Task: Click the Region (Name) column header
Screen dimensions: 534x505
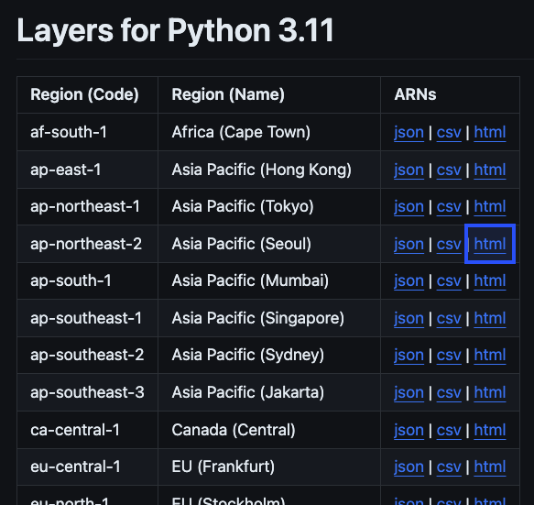Action: coord(269,94)
